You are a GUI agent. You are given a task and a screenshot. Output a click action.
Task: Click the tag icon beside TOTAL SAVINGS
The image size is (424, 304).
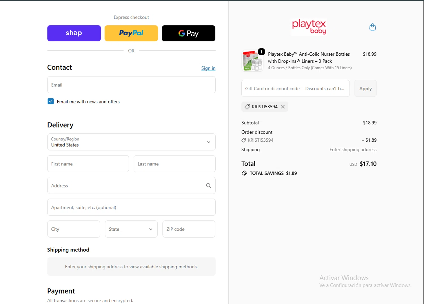[244, 173]
